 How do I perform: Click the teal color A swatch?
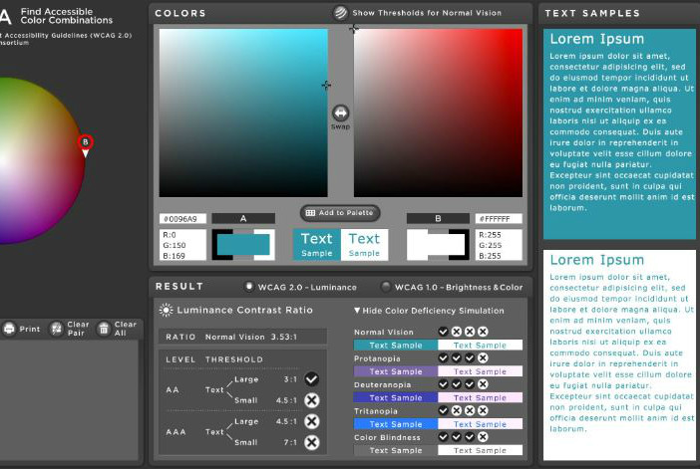(243, 245)
